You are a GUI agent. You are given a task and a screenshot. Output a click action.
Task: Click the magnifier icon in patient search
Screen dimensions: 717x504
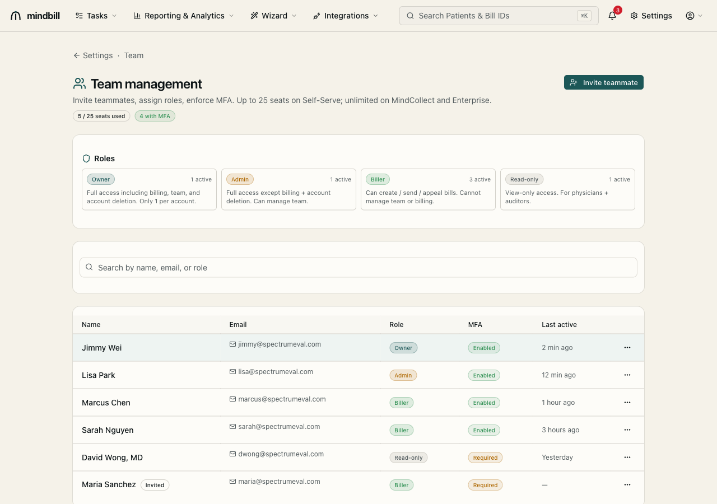(411, 16)
